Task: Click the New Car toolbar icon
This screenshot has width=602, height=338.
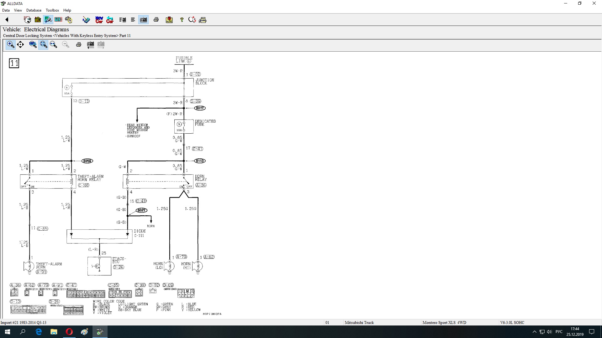Action: 99,20
